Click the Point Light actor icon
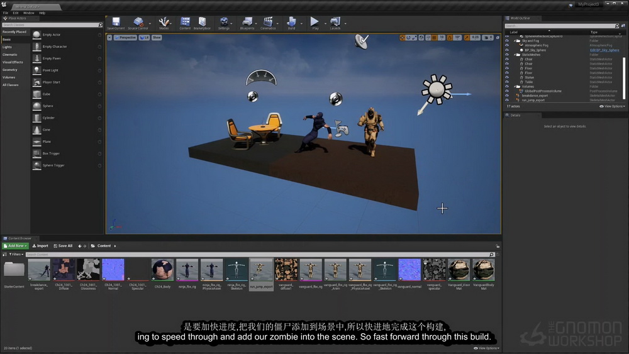This screenshot has height=354, width=629. click(36, 70)
